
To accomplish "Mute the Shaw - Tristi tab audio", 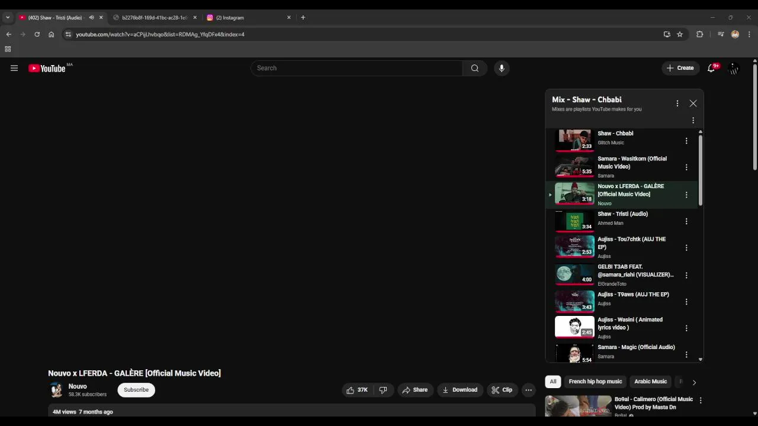I will [x=91, y=18].
